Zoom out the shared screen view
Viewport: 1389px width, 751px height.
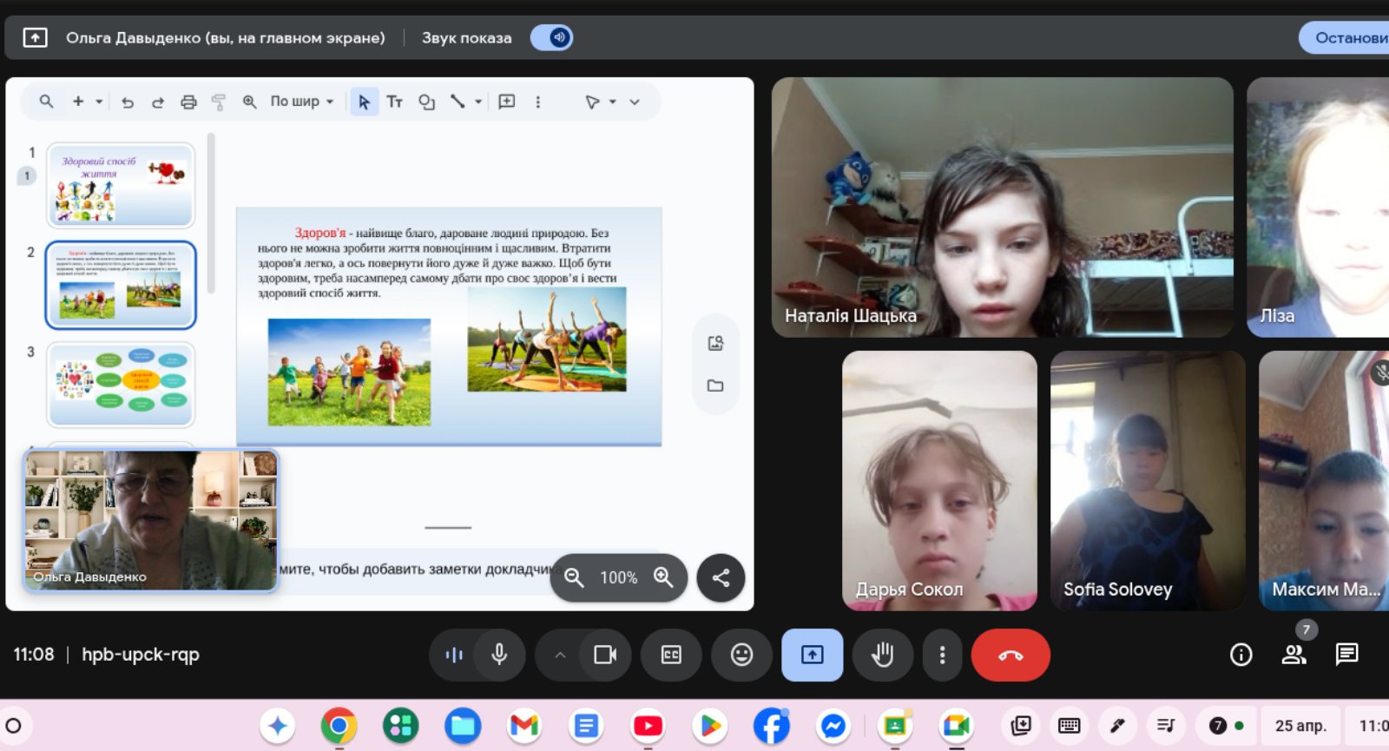[574, 577]
